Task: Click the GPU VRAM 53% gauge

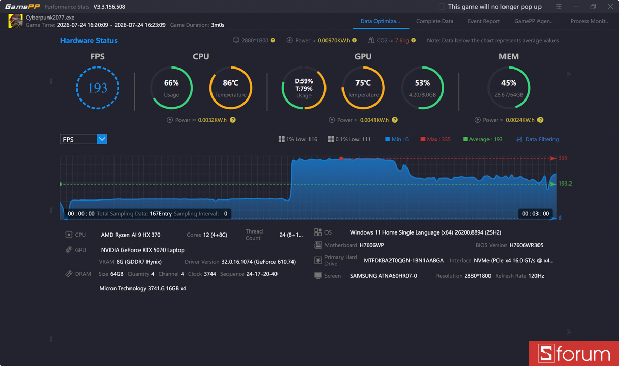Action: (422, 88)
